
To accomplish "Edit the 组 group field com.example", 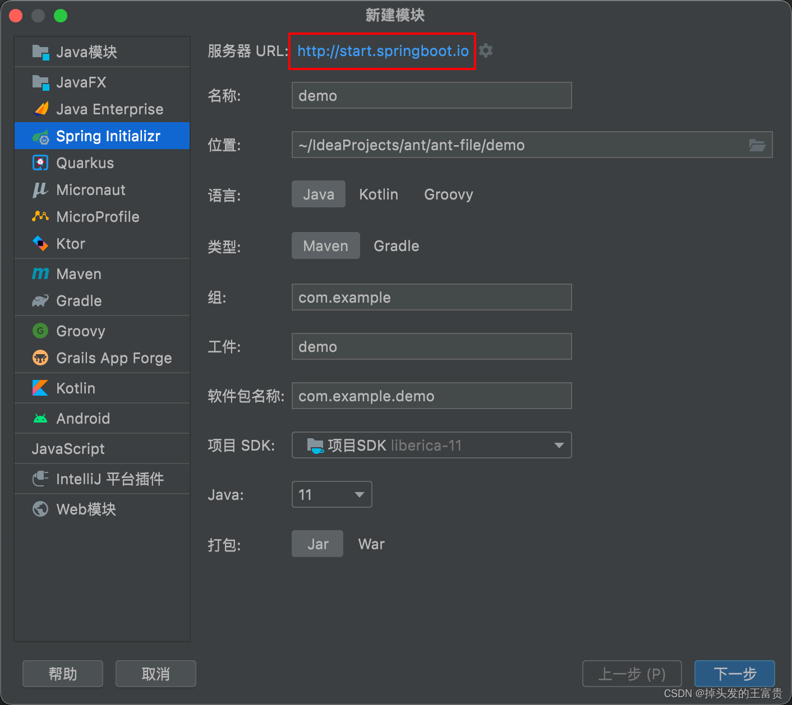I will (x=432, y=297).
